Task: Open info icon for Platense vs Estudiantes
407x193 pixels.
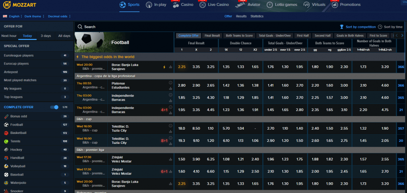Action: [171, 83]
